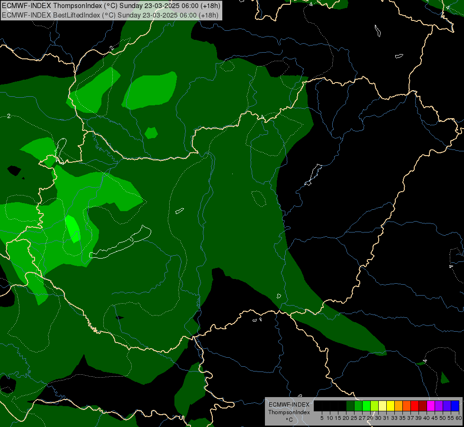Viewport: 464px width, 427px height.
Task: Click legend tick label "30"
Action: [379, 418]
